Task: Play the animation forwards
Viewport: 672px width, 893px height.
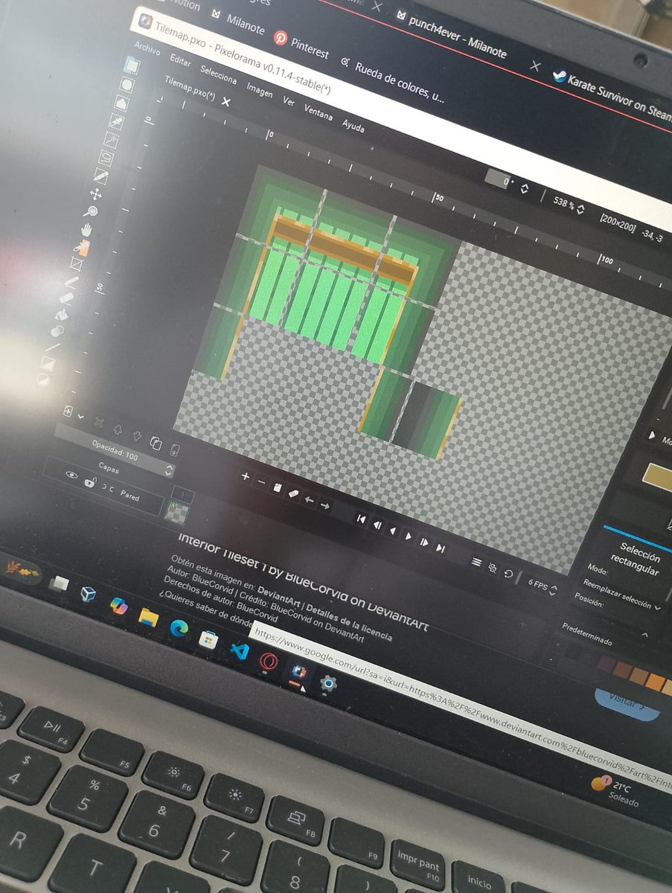Action: (408, 537)
